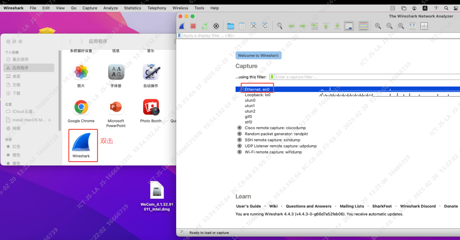
Task: Click status bar capture comment icon
Action: [x=181, y=232]
